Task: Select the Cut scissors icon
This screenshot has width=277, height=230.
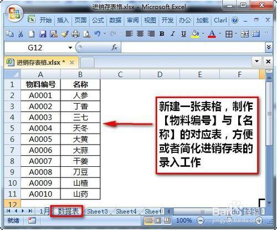Action: click(x=20, y=34)
